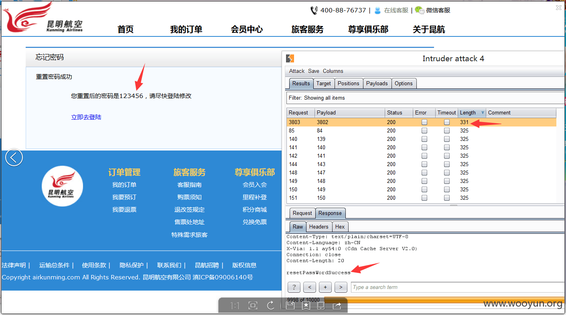Open 首页 in the navigation bar
Image resolution: width=566 pixels, height=315 pixels.
pos(126,29)
